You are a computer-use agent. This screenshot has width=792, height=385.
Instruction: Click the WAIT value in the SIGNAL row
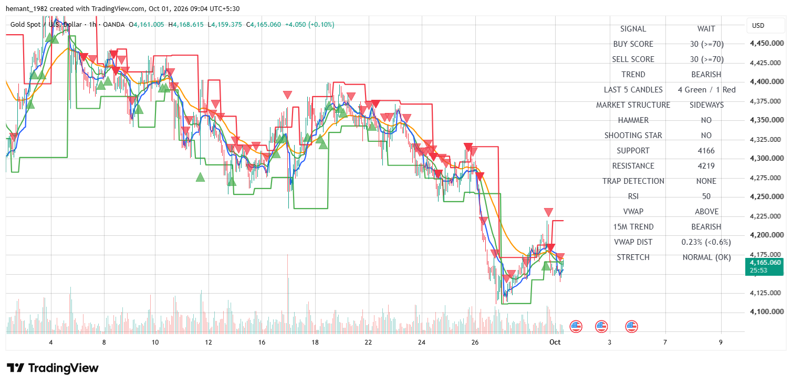pos(706,29)
